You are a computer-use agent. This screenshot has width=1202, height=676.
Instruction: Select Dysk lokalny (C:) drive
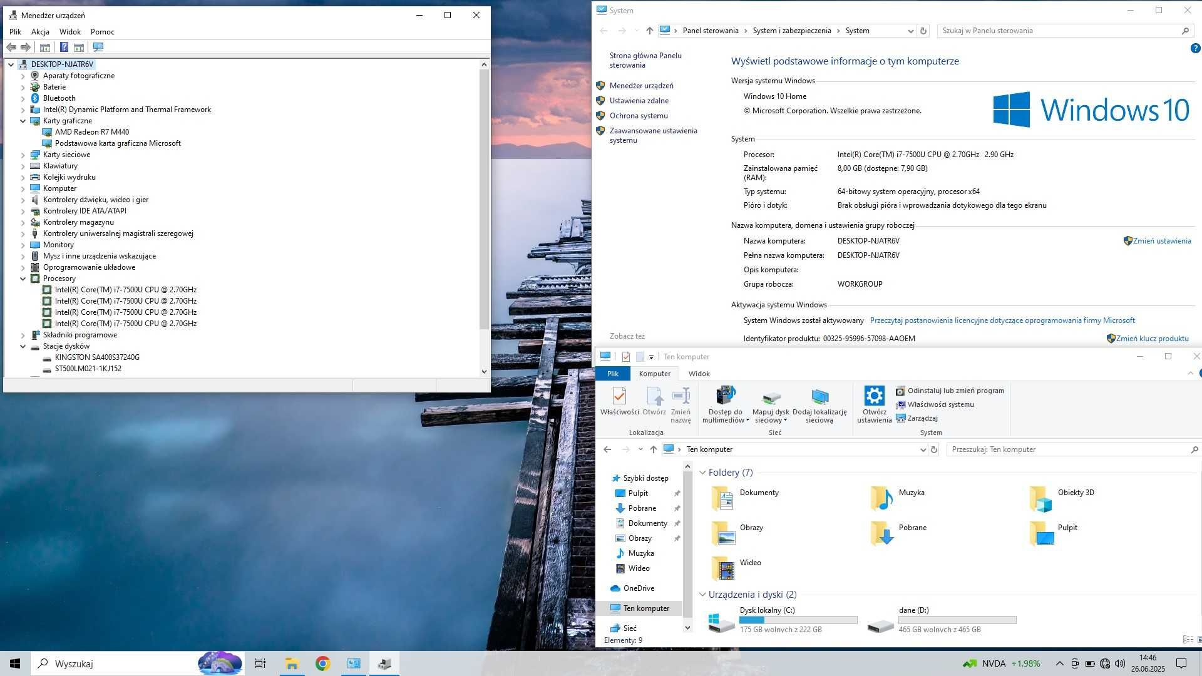(x=783, y=620)
